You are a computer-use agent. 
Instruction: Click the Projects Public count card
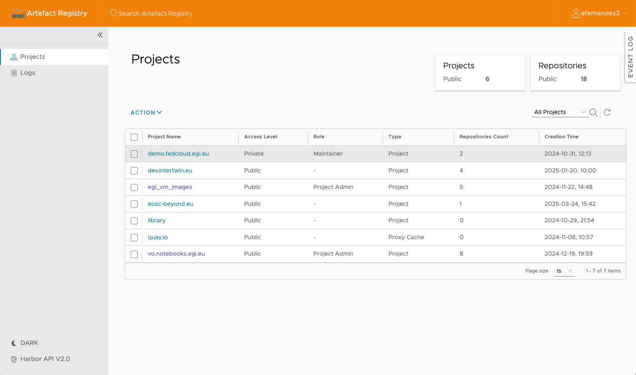coord(480,73)
